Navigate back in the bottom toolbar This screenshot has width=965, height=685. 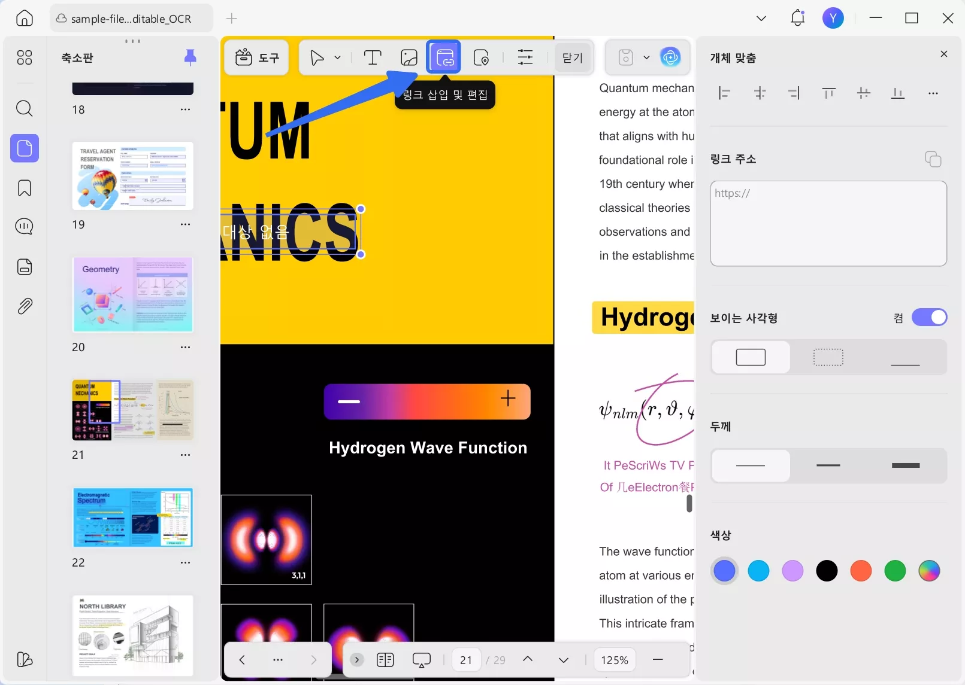click(x=242, y=660)
